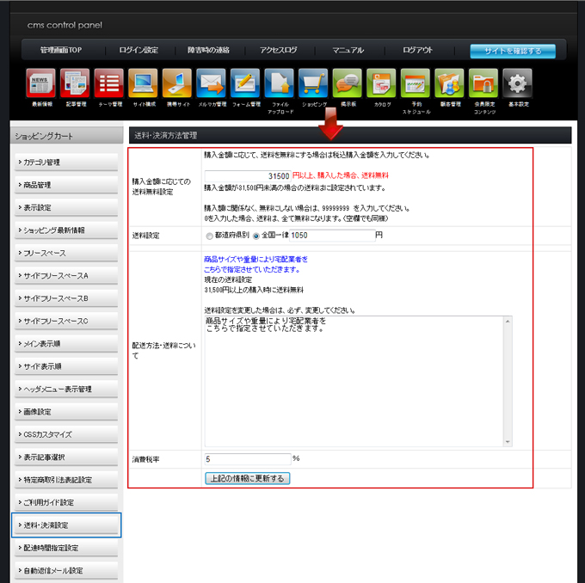Expand 商品管理 in the sidebar

[x=65, y=185]
